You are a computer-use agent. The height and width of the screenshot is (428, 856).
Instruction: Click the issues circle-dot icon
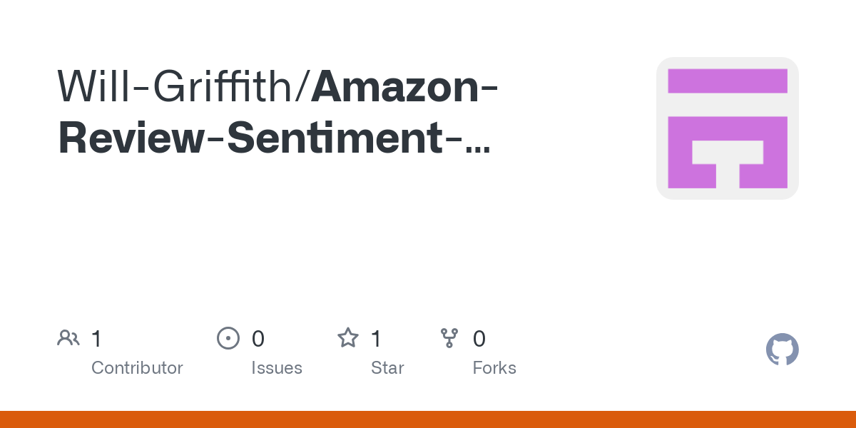coord(228,338)
